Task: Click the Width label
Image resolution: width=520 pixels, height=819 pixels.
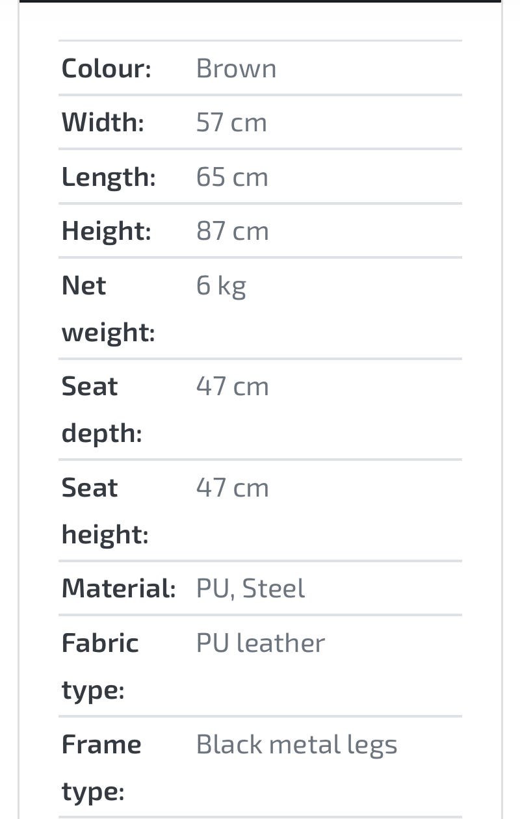Action: click(103, 122)
